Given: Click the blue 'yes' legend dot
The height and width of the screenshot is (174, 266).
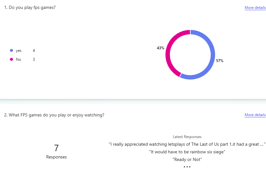Looking at the screenshot, I should click(x=11, y=50).
